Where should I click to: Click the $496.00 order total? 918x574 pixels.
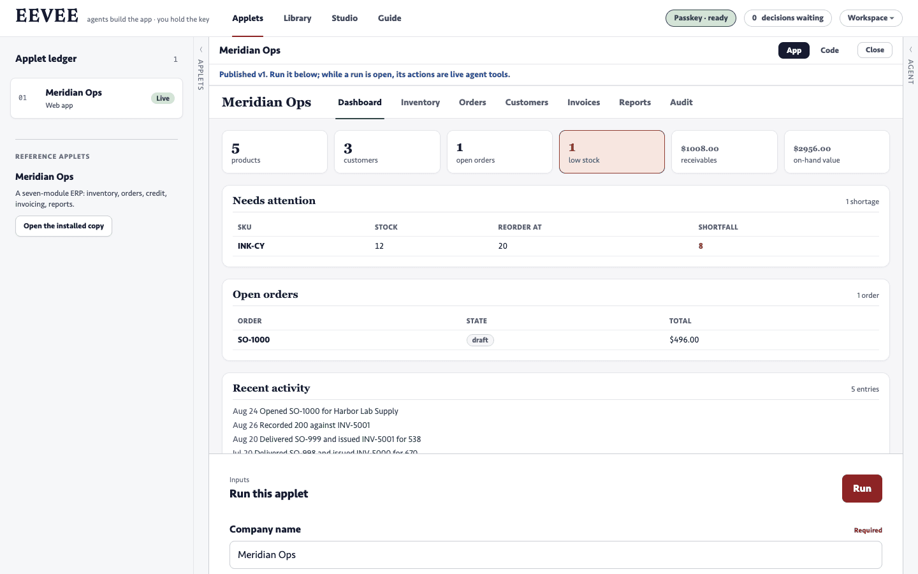tap(684, 340)
